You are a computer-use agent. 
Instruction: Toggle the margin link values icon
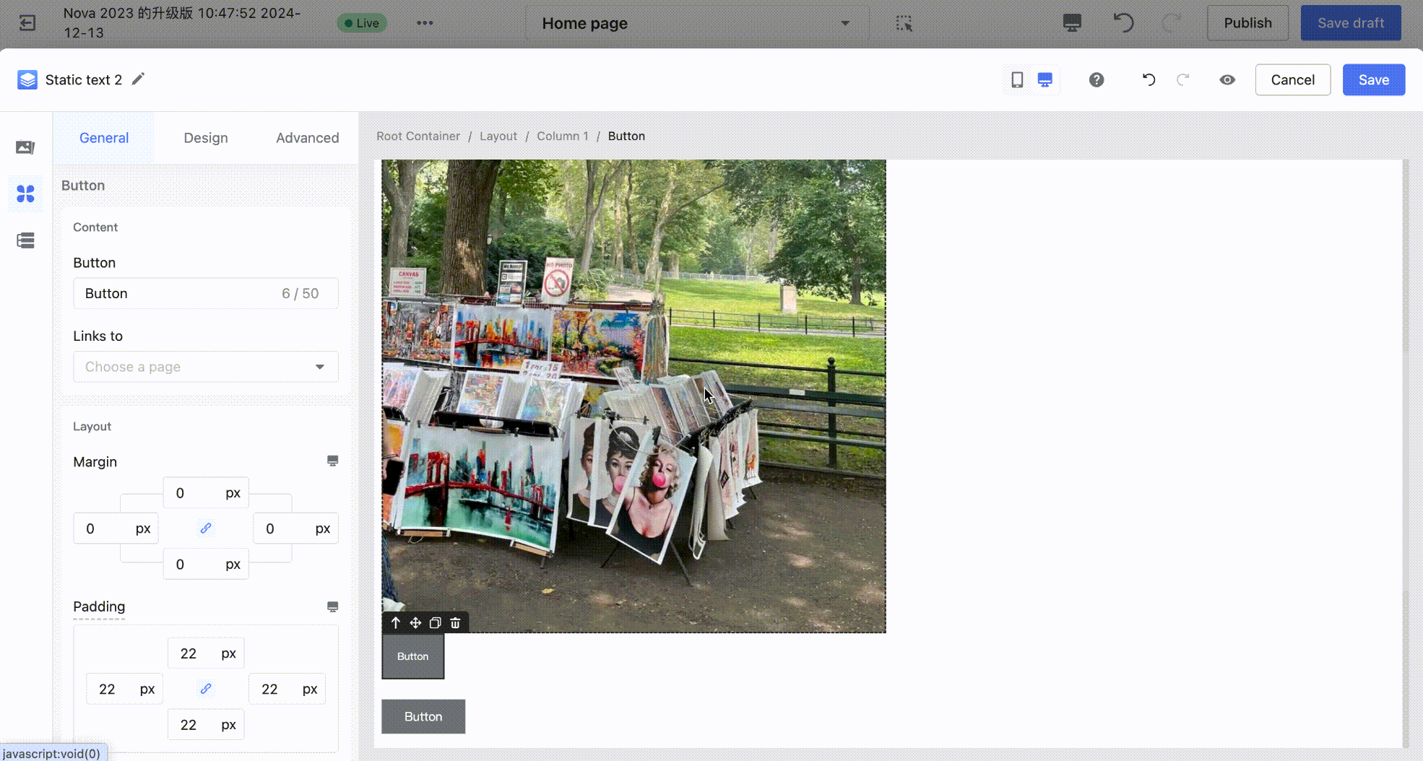point(206,529)
